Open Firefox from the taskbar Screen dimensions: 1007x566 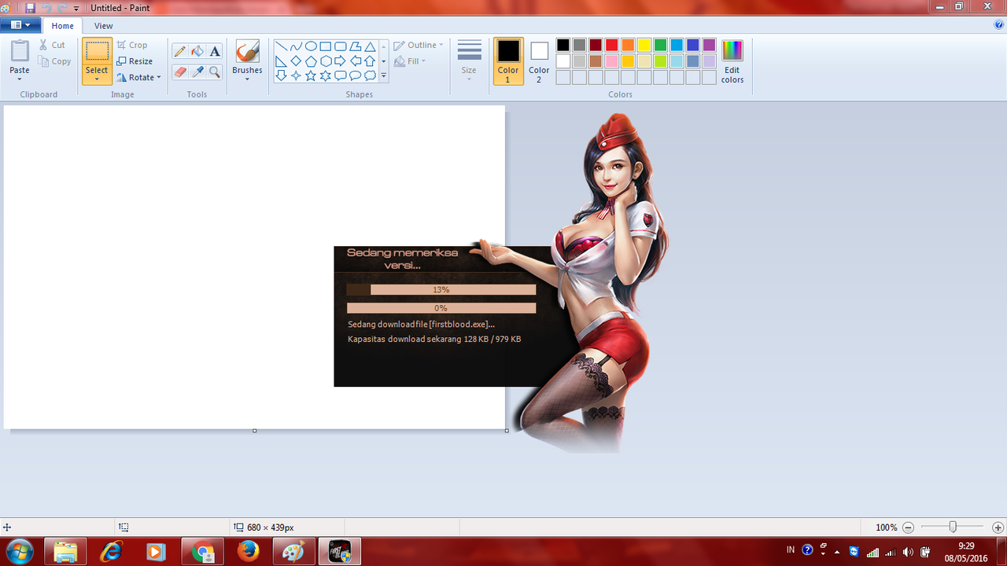[248, 552]
